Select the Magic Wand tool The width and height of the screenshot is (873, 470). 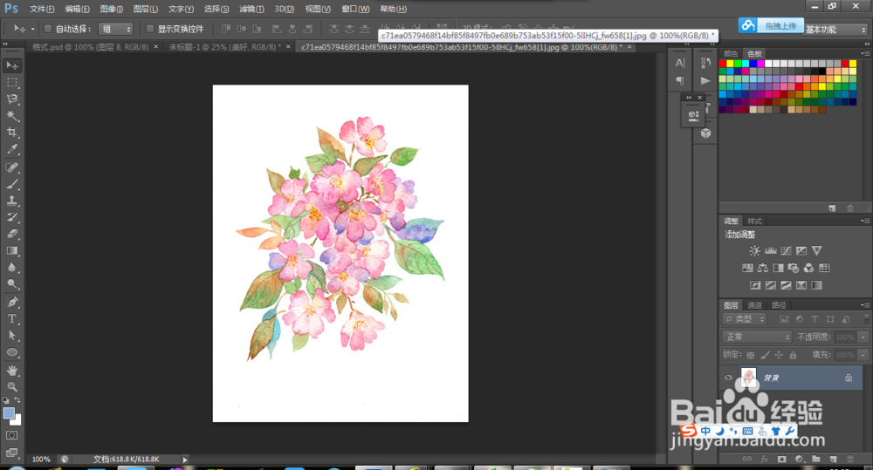11,116
